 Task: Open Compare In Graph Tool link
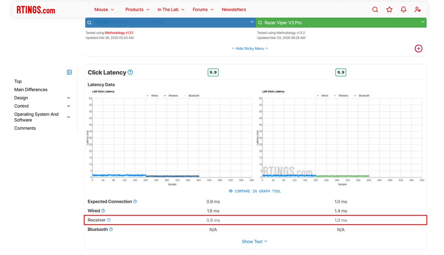pyautogui.click(x=255, y=191)
